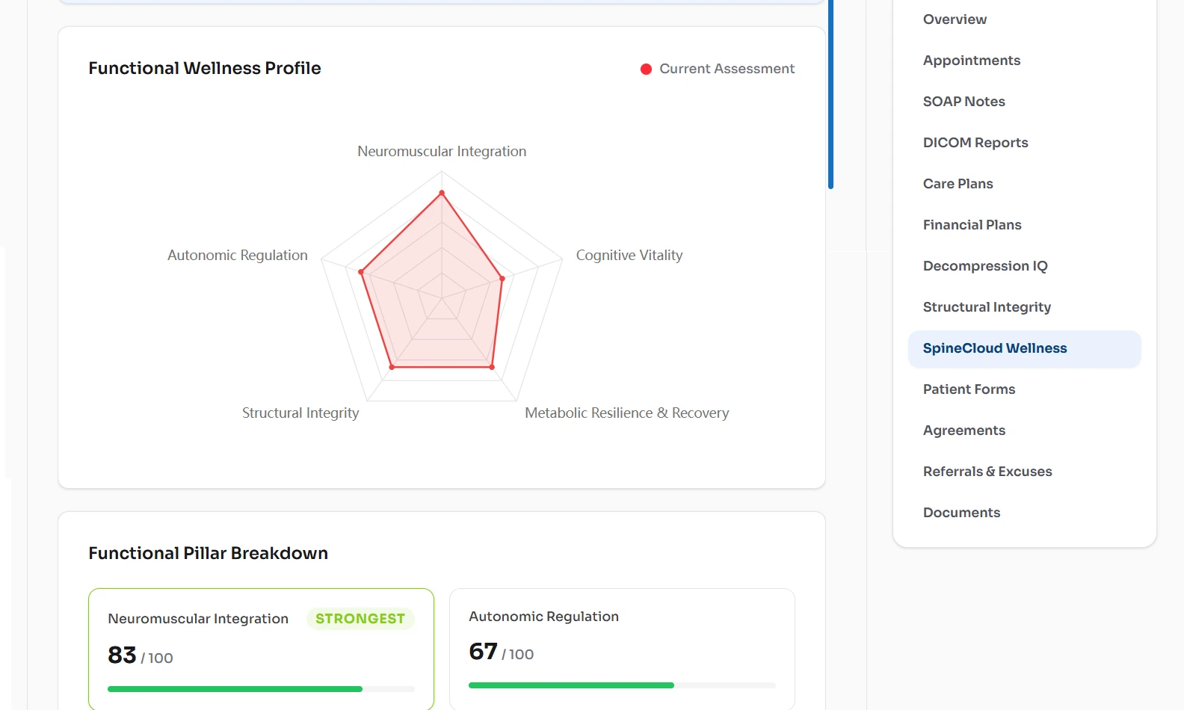Viewport: 1184px width, 710px height.
Task: Click the Autonomic Regulation score 67
Action: coord(483,651)
